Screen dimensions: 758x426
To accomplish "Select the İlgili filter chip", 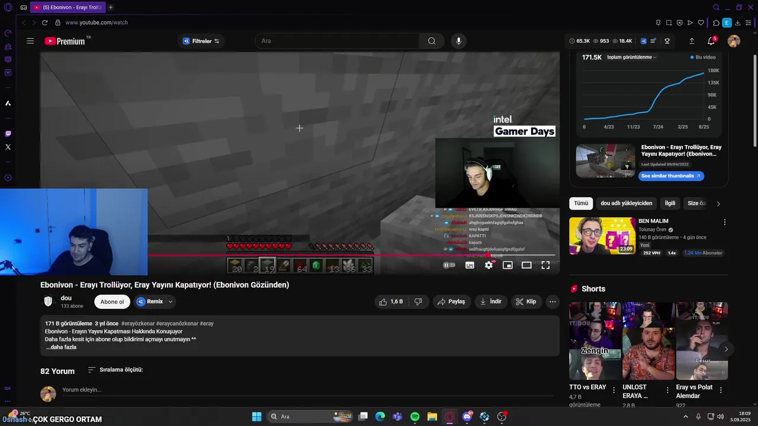I will point(670,203).
